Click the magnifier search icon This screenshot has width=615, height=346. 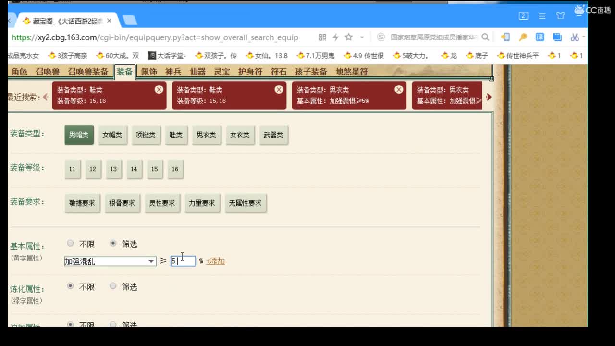485,37
